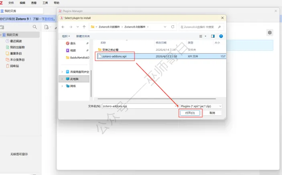The width and height of the screenshot is (282, 175).
Task: Open the recent locations chevron in file dialog
Action: [x=77, y=27]
